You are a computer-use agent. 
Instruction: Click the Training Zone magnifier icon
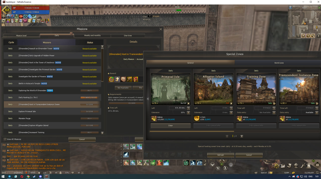pyautogui.click(x=274, y=108)
